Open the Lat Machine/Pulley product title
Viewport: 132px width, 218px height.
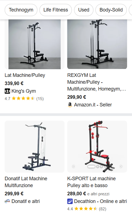(25, 75)
